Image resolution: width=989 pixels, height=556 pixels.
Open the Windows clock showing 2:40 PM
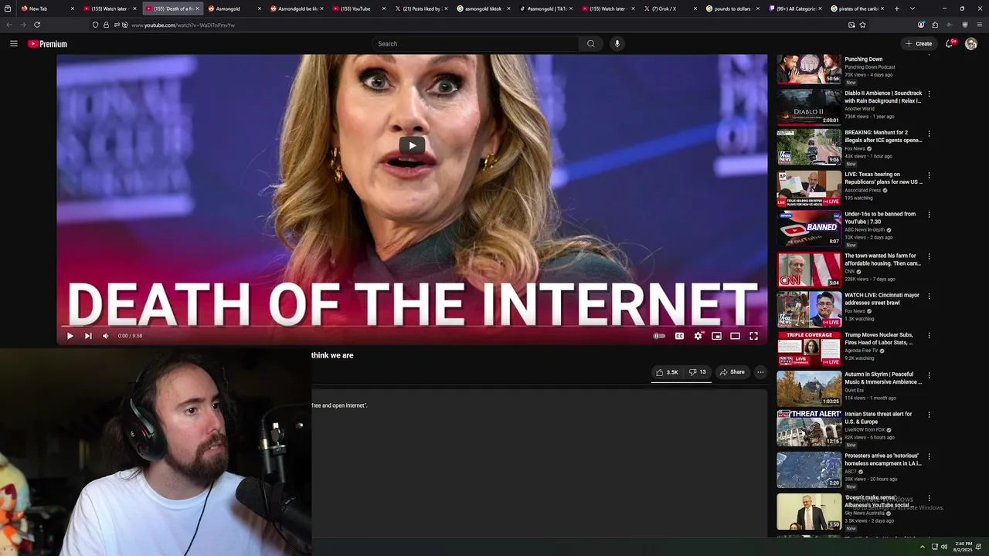tap(964, 547)
